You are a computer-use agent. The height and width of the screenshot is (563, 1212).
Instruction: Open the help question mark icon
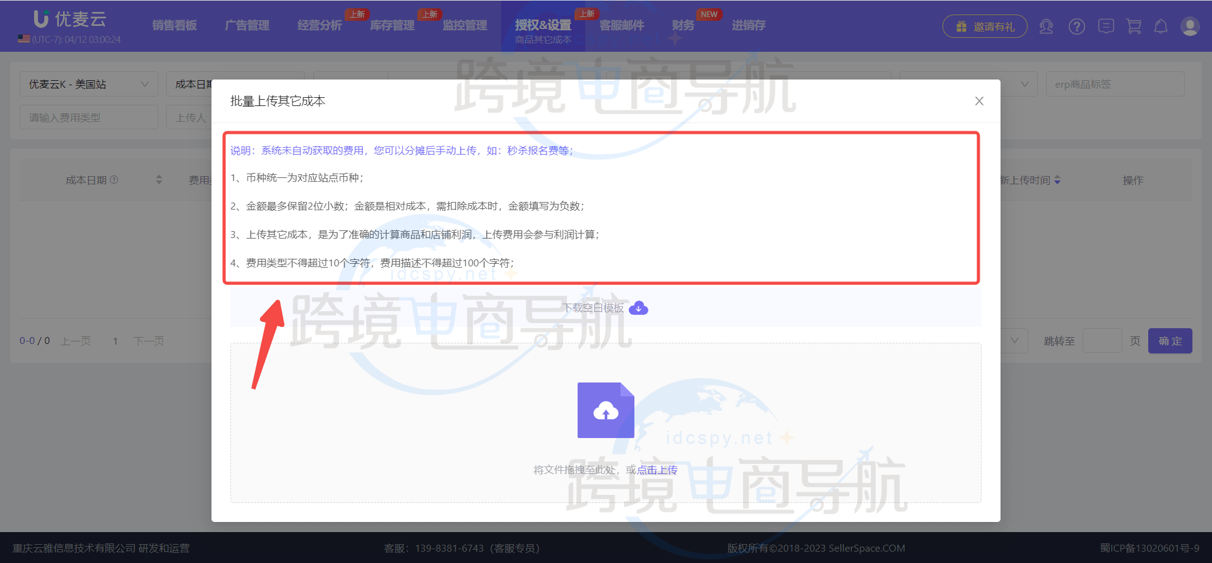click(x=1076, y=27)
